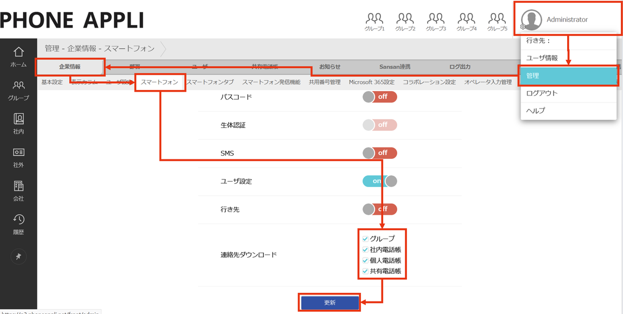Image resolution: width=623 pixels, height=314 pixels.
Task: Click the 行き先： entry in user menu
Action: 569,41
